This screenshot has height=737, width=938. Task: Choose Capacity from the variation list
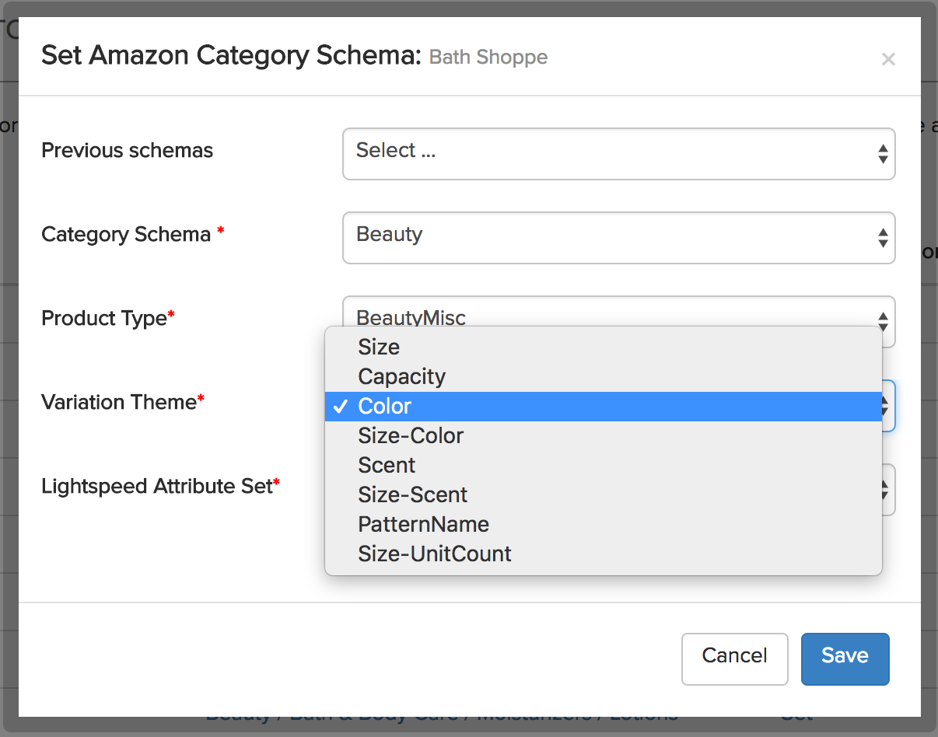pyautogui.click(x=401, y=377)
